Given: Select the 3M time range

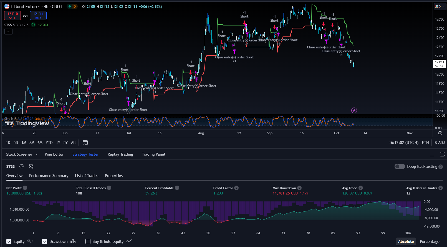Looking at the screenshot, I should (x=32, y=143).
